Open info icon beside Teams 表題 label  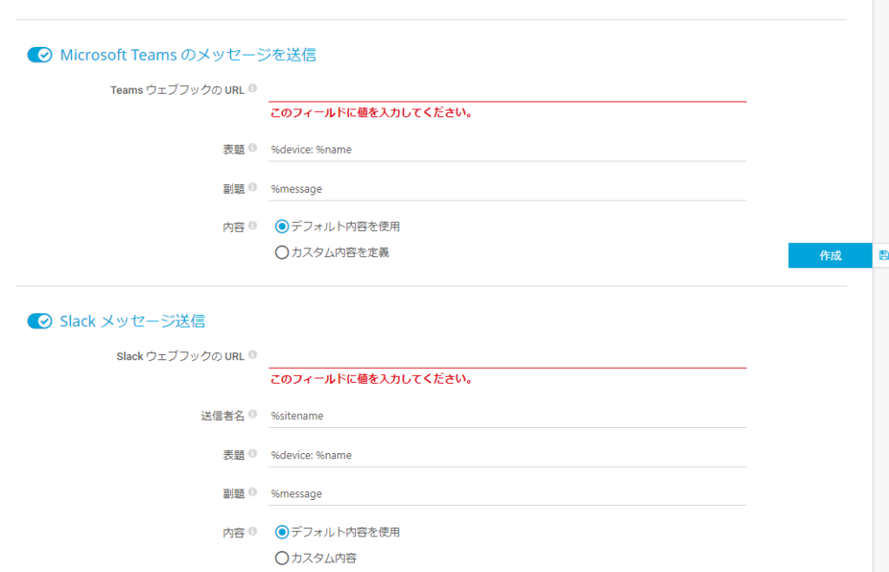click(x=253, y=148)
